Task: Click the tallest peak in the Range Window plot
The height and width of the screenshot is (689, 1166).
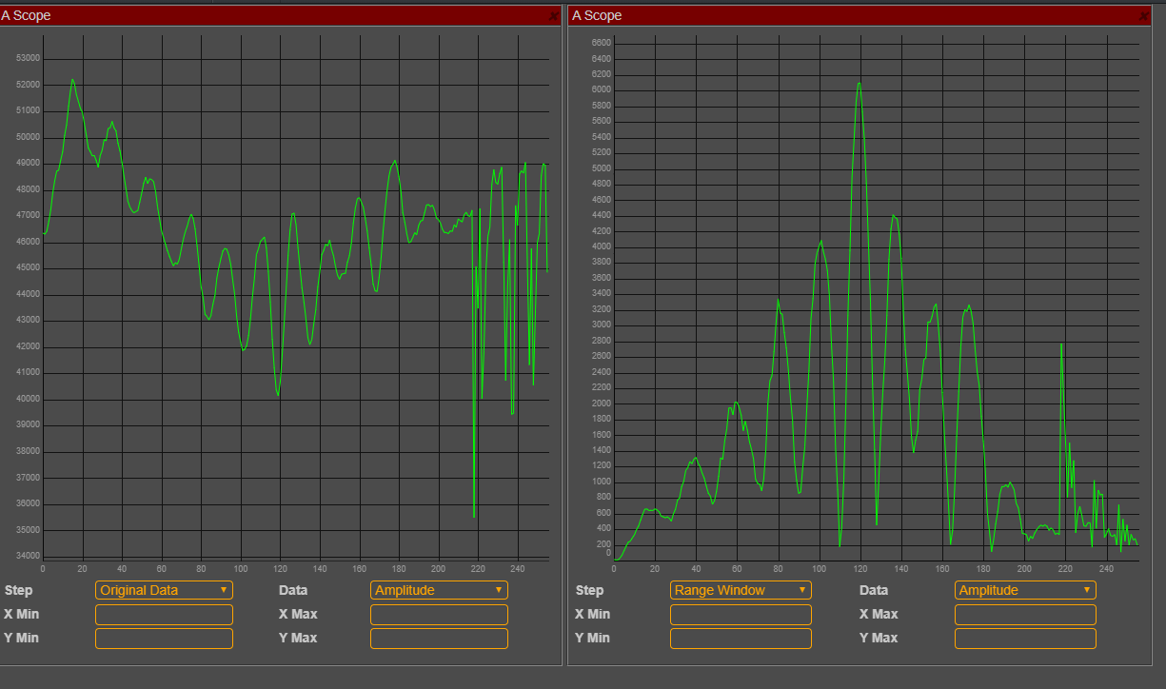Action: tap(859, 84)
